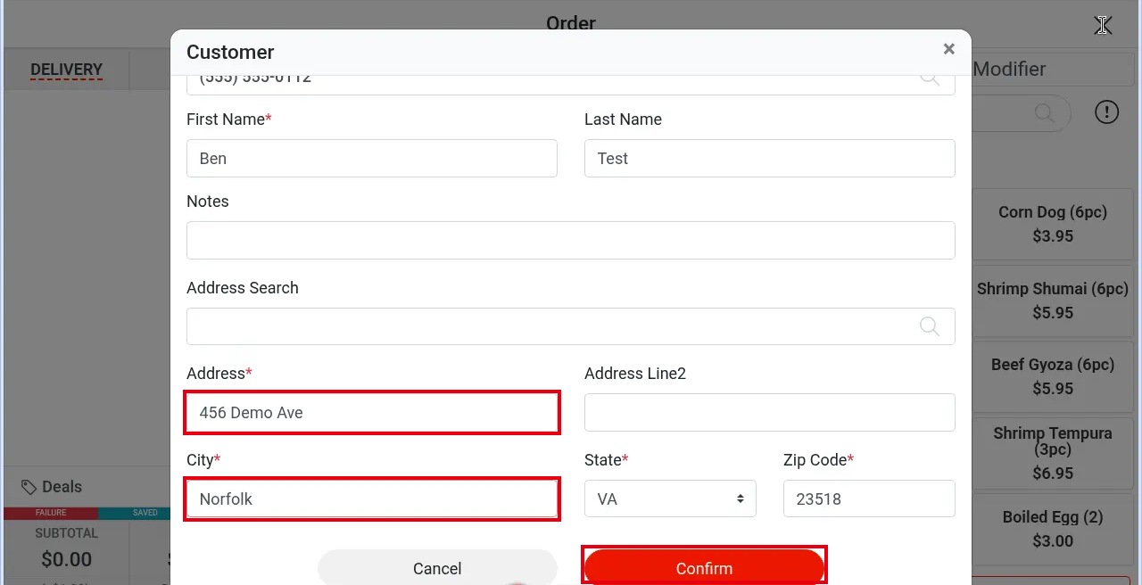The width and height of the screenshot is (1142, 585).
Task: Close the Customer dialog with the X
Action: coord(948,49)
